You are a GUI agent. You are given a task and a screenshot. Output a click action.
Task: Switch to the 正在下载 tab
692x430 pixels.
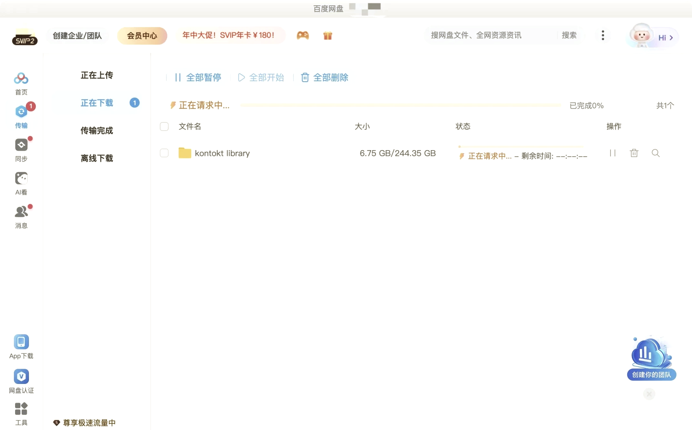click(x=97, y=103)
